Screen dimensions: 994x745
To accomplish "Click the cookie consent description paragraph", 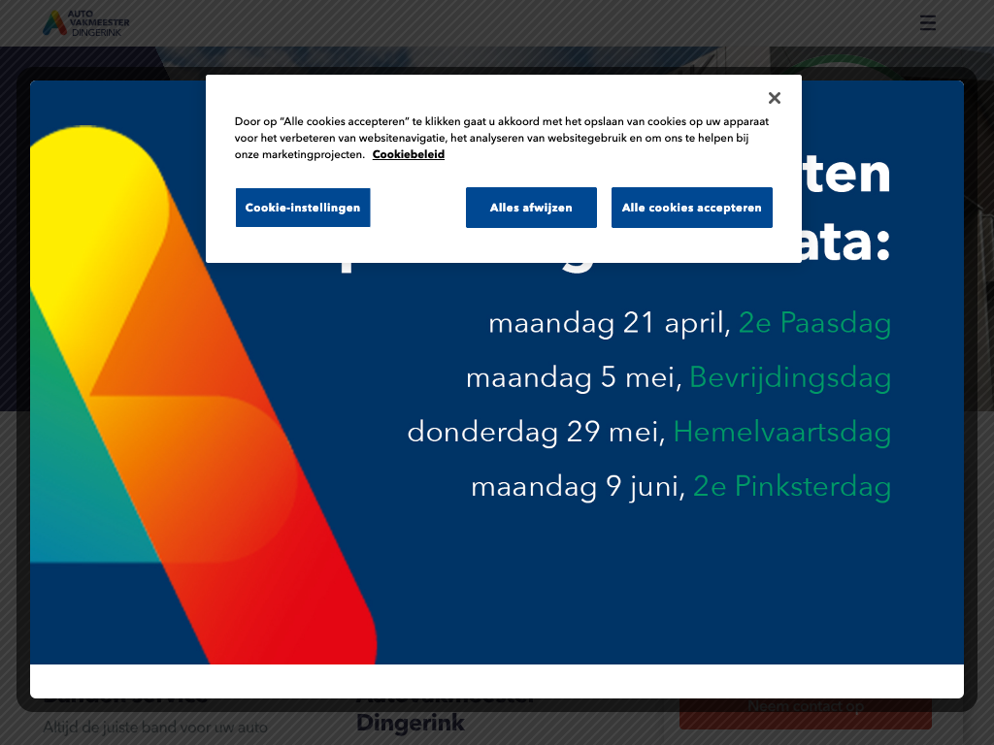I will [x=501, y=138].
